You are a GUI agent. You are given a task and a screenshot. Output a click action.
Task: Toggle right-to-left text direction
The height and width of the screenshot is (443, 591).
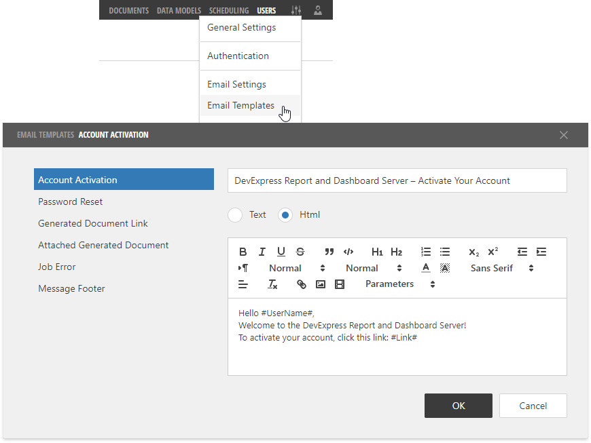243,268
